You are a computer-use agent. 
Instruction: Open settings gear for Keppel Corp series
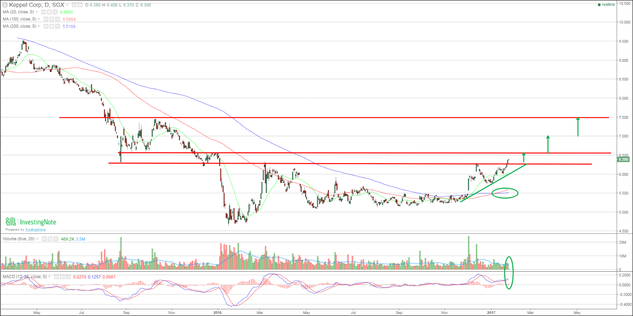pyautogui.click(x=80, y=5)
